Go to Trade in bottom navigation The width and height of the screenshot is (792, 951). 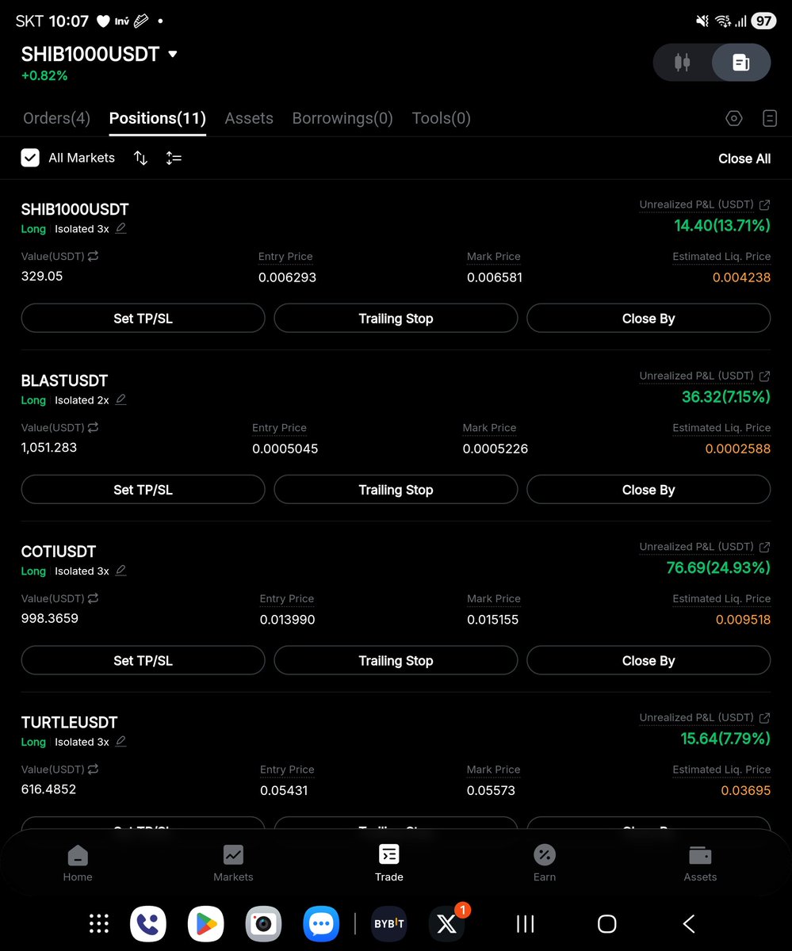pos(389,862)
